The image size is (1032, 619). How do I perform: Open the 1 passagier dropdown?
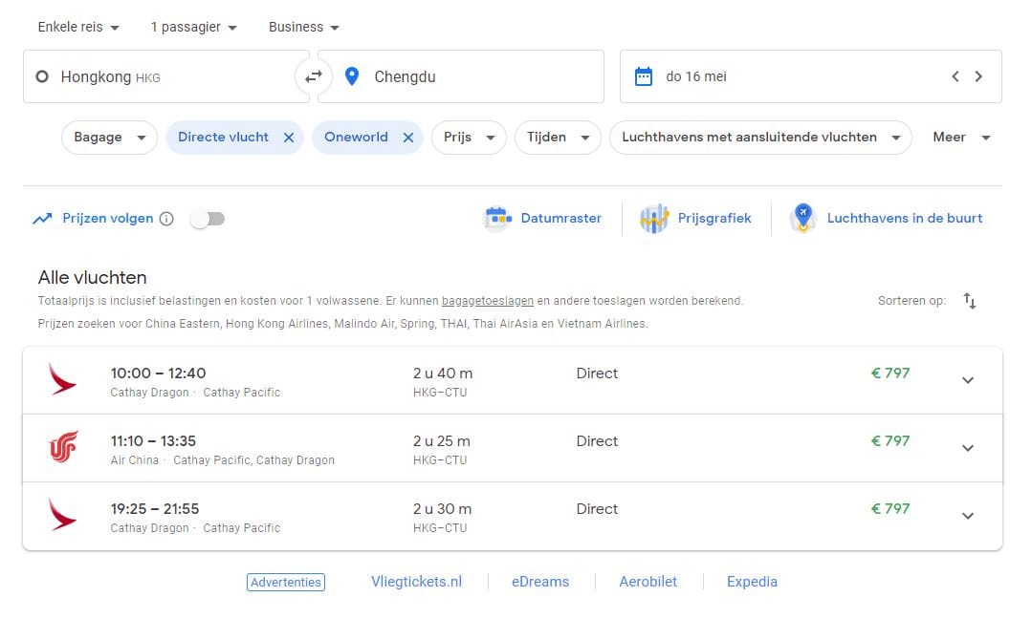tap(193, 27)
